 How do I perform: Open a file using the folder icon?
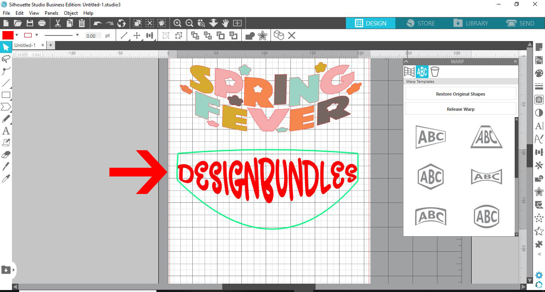click(18, 23)
